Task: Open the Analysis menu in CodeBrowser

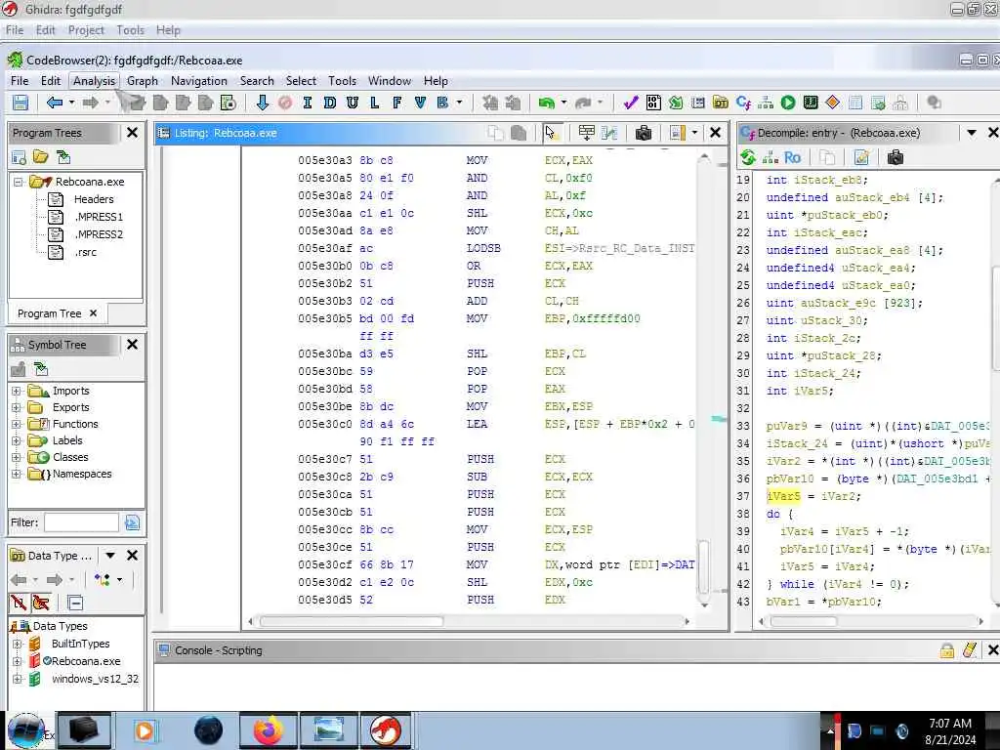Action: (94, 81)
